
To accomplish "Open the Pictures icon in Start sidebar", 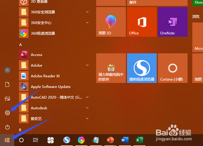I will [x=7, y=99].
